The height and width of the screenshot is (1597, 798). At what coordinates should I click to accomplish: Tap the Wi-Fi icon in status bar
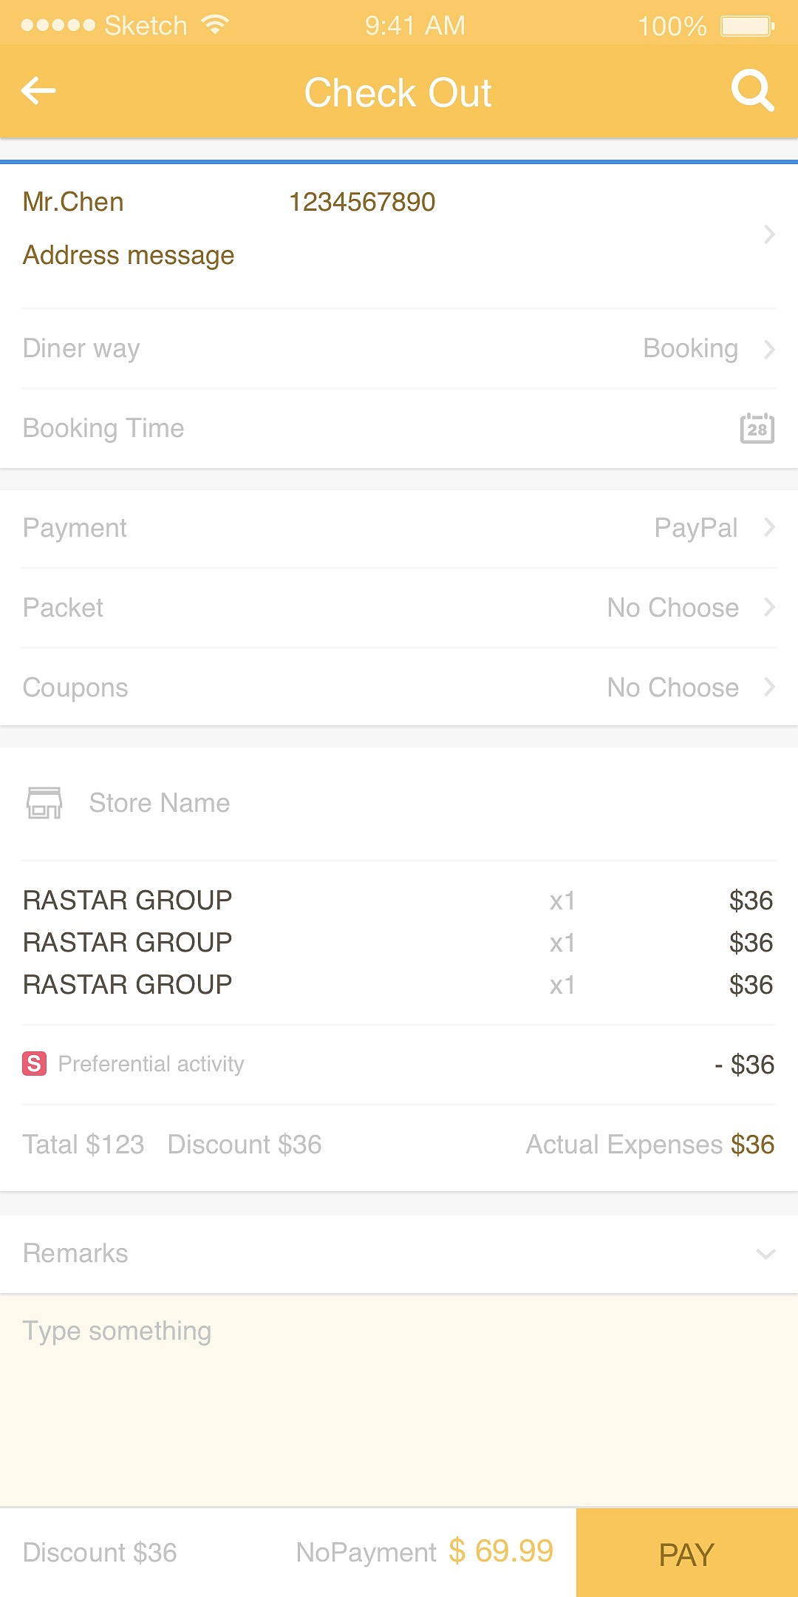tap(215, 25)
